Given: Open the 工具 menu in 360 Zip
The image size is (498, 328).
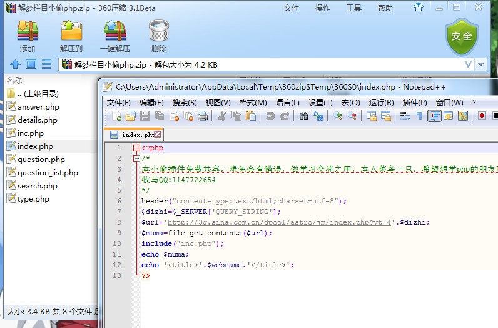Looking at the screenshot, I should click(354, 8).
